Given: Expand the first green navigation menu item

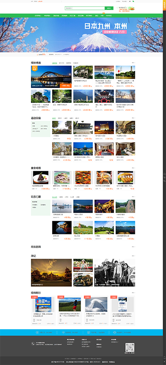Looking at the screenshot, I should 38,16.
